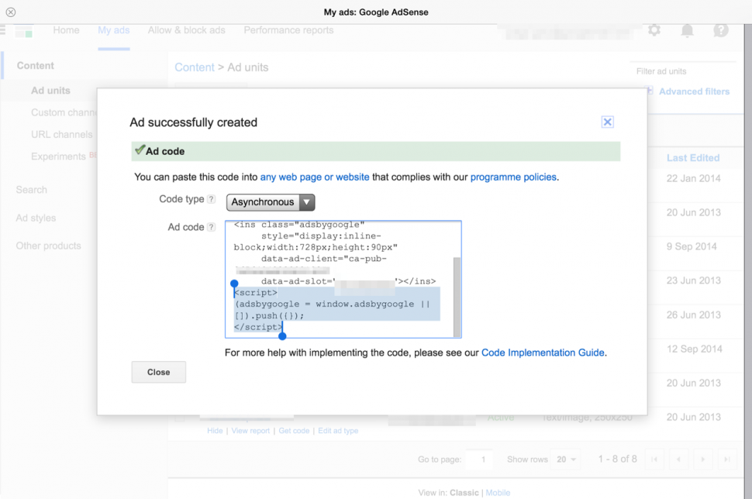Go to the last page arrow

(x=727, y=459)
